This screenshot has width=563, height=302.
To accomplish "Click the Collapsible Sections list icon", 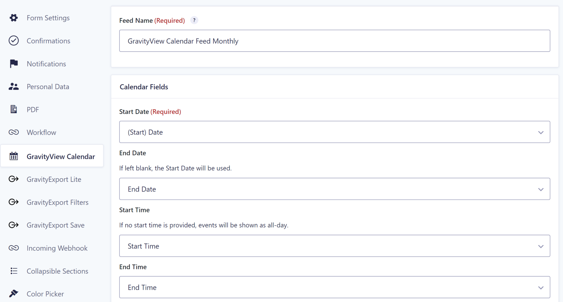I will point(13,271).
